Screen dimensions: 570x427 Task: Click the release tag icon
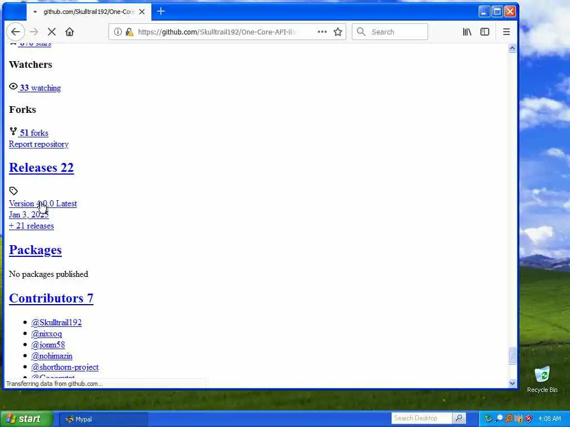click(13, 191)
